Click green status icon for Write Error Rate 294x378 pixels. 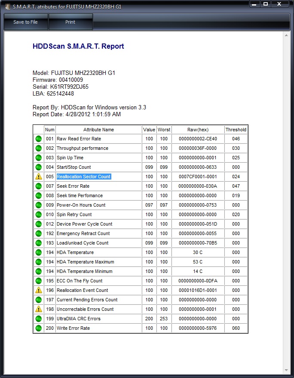[39, 328]
